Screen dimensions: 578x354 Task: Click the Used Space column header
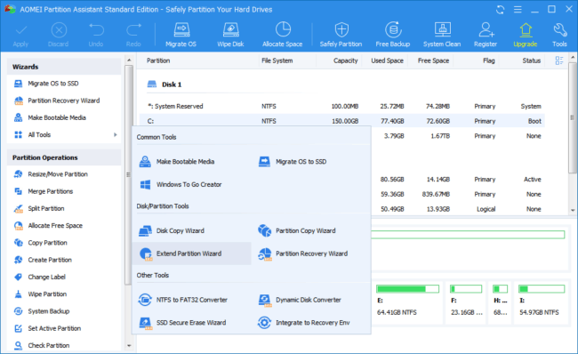387,60
